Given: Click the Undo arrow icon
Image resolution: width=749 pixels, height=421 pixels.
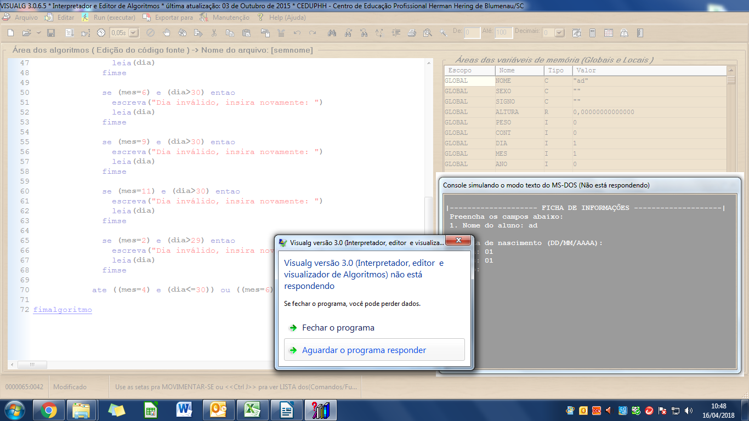Looking at the screenshot, I should [297, 33].
